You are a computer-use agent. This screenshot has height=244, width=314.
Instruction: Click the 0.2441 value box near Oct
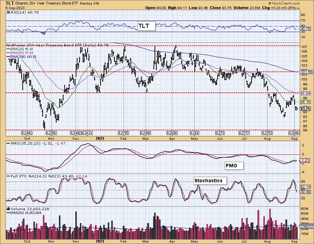tap(27, 133)
